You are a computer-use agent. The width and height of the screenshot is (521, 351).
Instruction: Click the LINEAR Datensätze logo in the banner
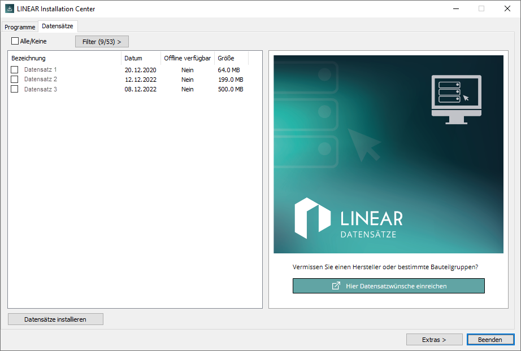[x=349, y=218]
